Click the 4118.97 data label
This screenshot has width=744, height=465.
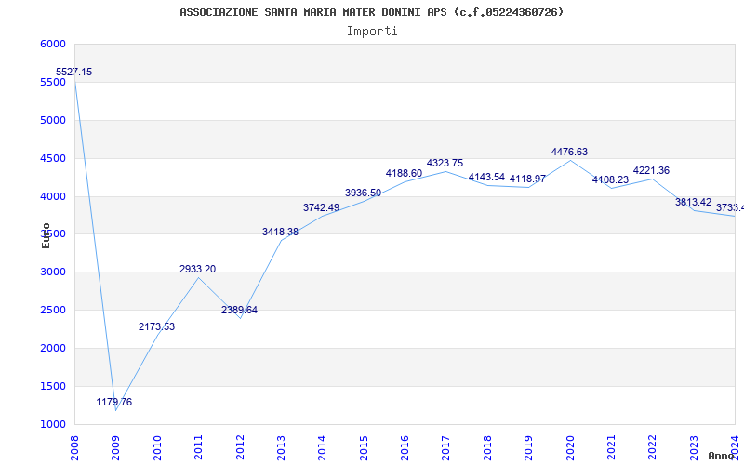[527, 179]
